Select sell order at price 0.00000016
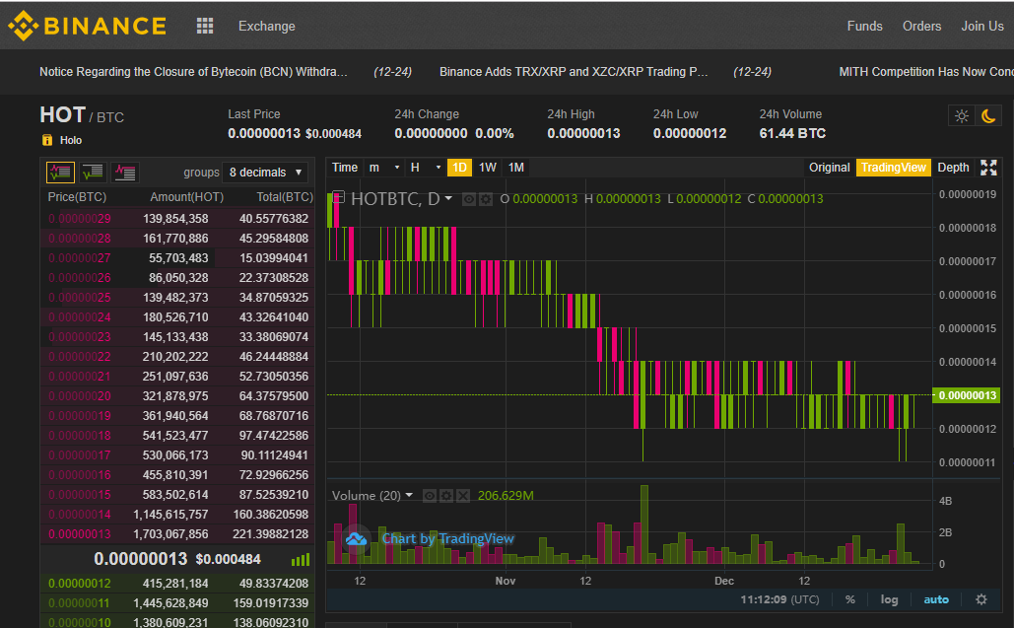Viewport: 1014px width, 628px height. 177,475
